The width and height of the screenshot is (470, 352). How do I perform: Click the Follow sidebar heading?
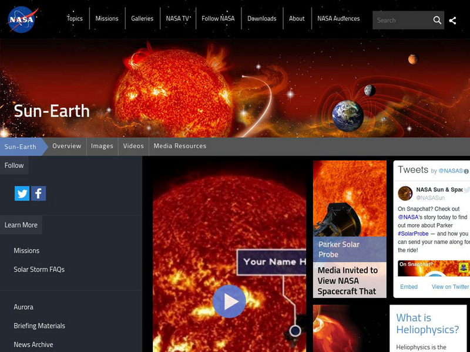point(14,165)
